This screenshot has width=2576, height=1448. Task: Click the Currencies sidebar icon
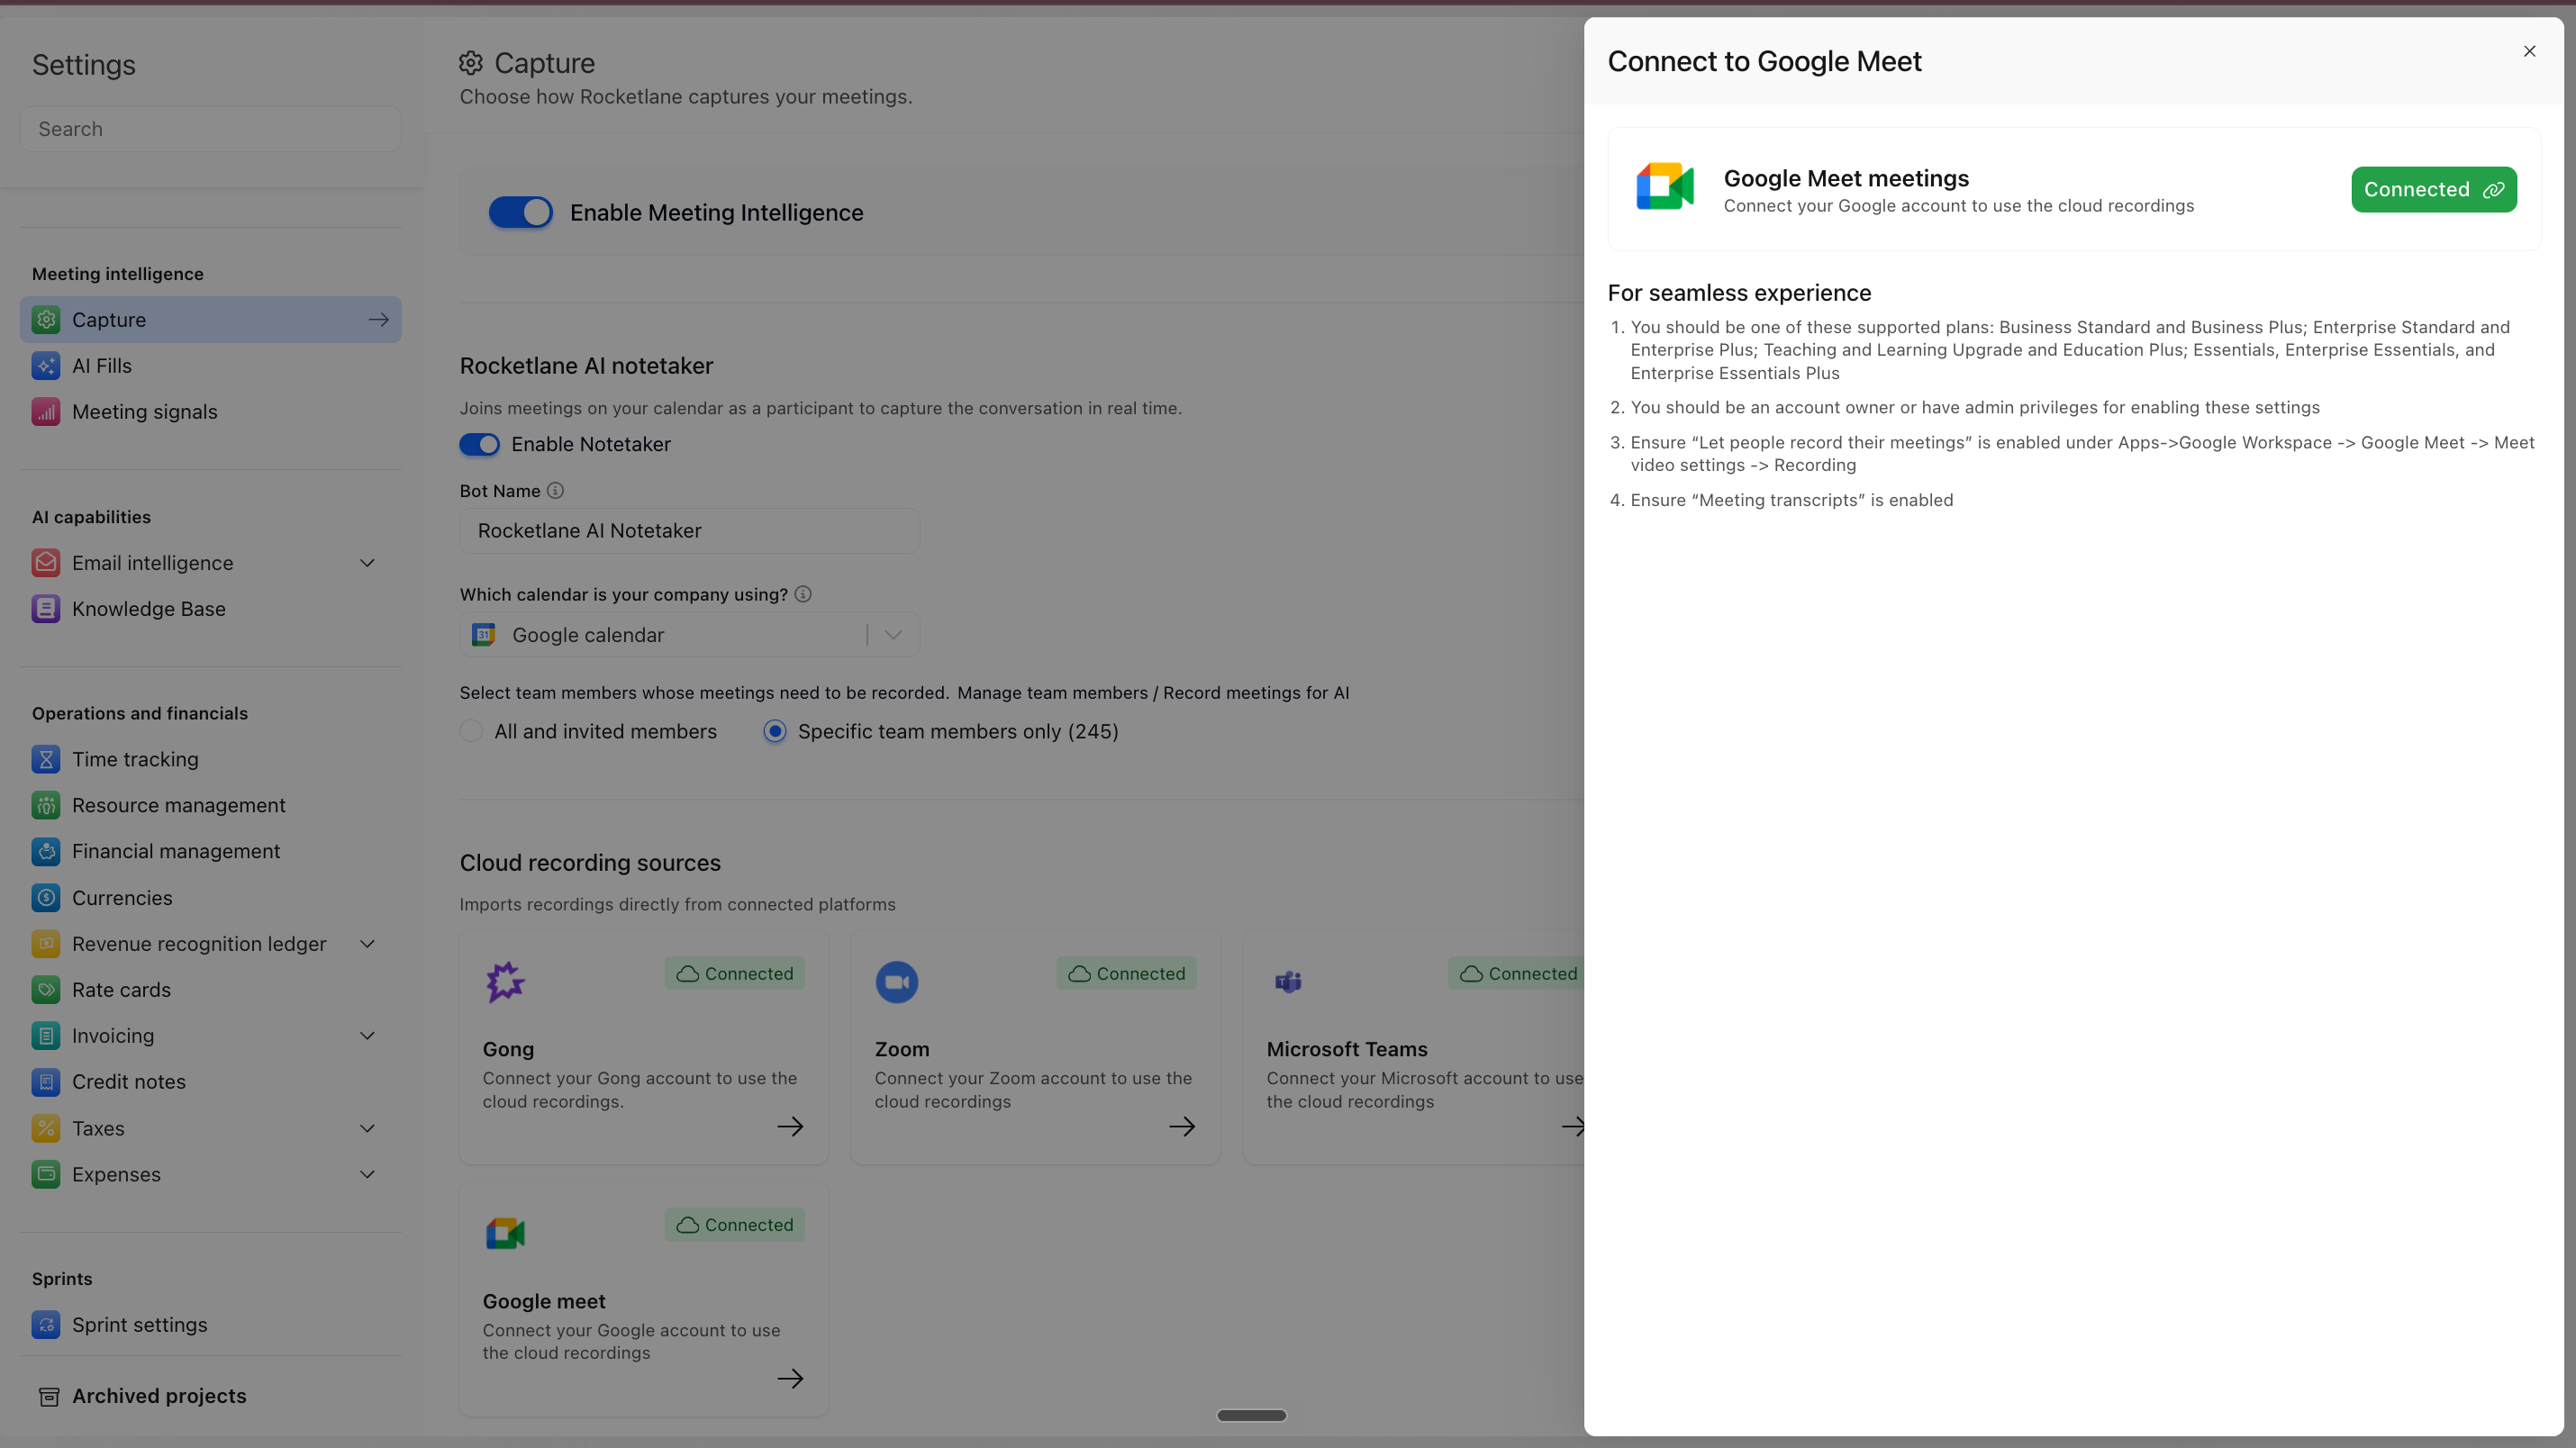point(46,898)
